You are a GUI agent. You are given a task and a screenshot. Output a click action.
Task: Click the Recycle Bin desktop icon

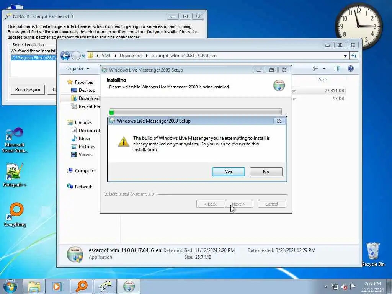[373, 254]
